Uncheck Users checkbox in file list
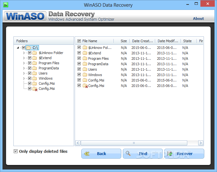Image resolution: width=217 pixels, height=172 pixels. point(79,69)
